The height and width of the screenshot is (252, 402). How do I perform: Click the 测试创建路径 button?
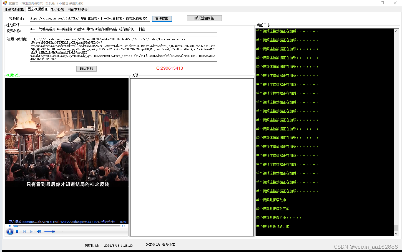click(204, 18)
